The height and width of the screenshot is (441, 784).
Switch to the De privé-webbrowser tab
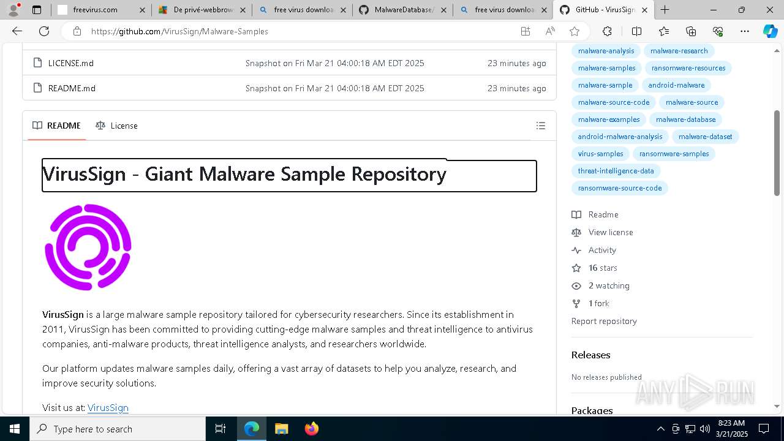point(201,10)
